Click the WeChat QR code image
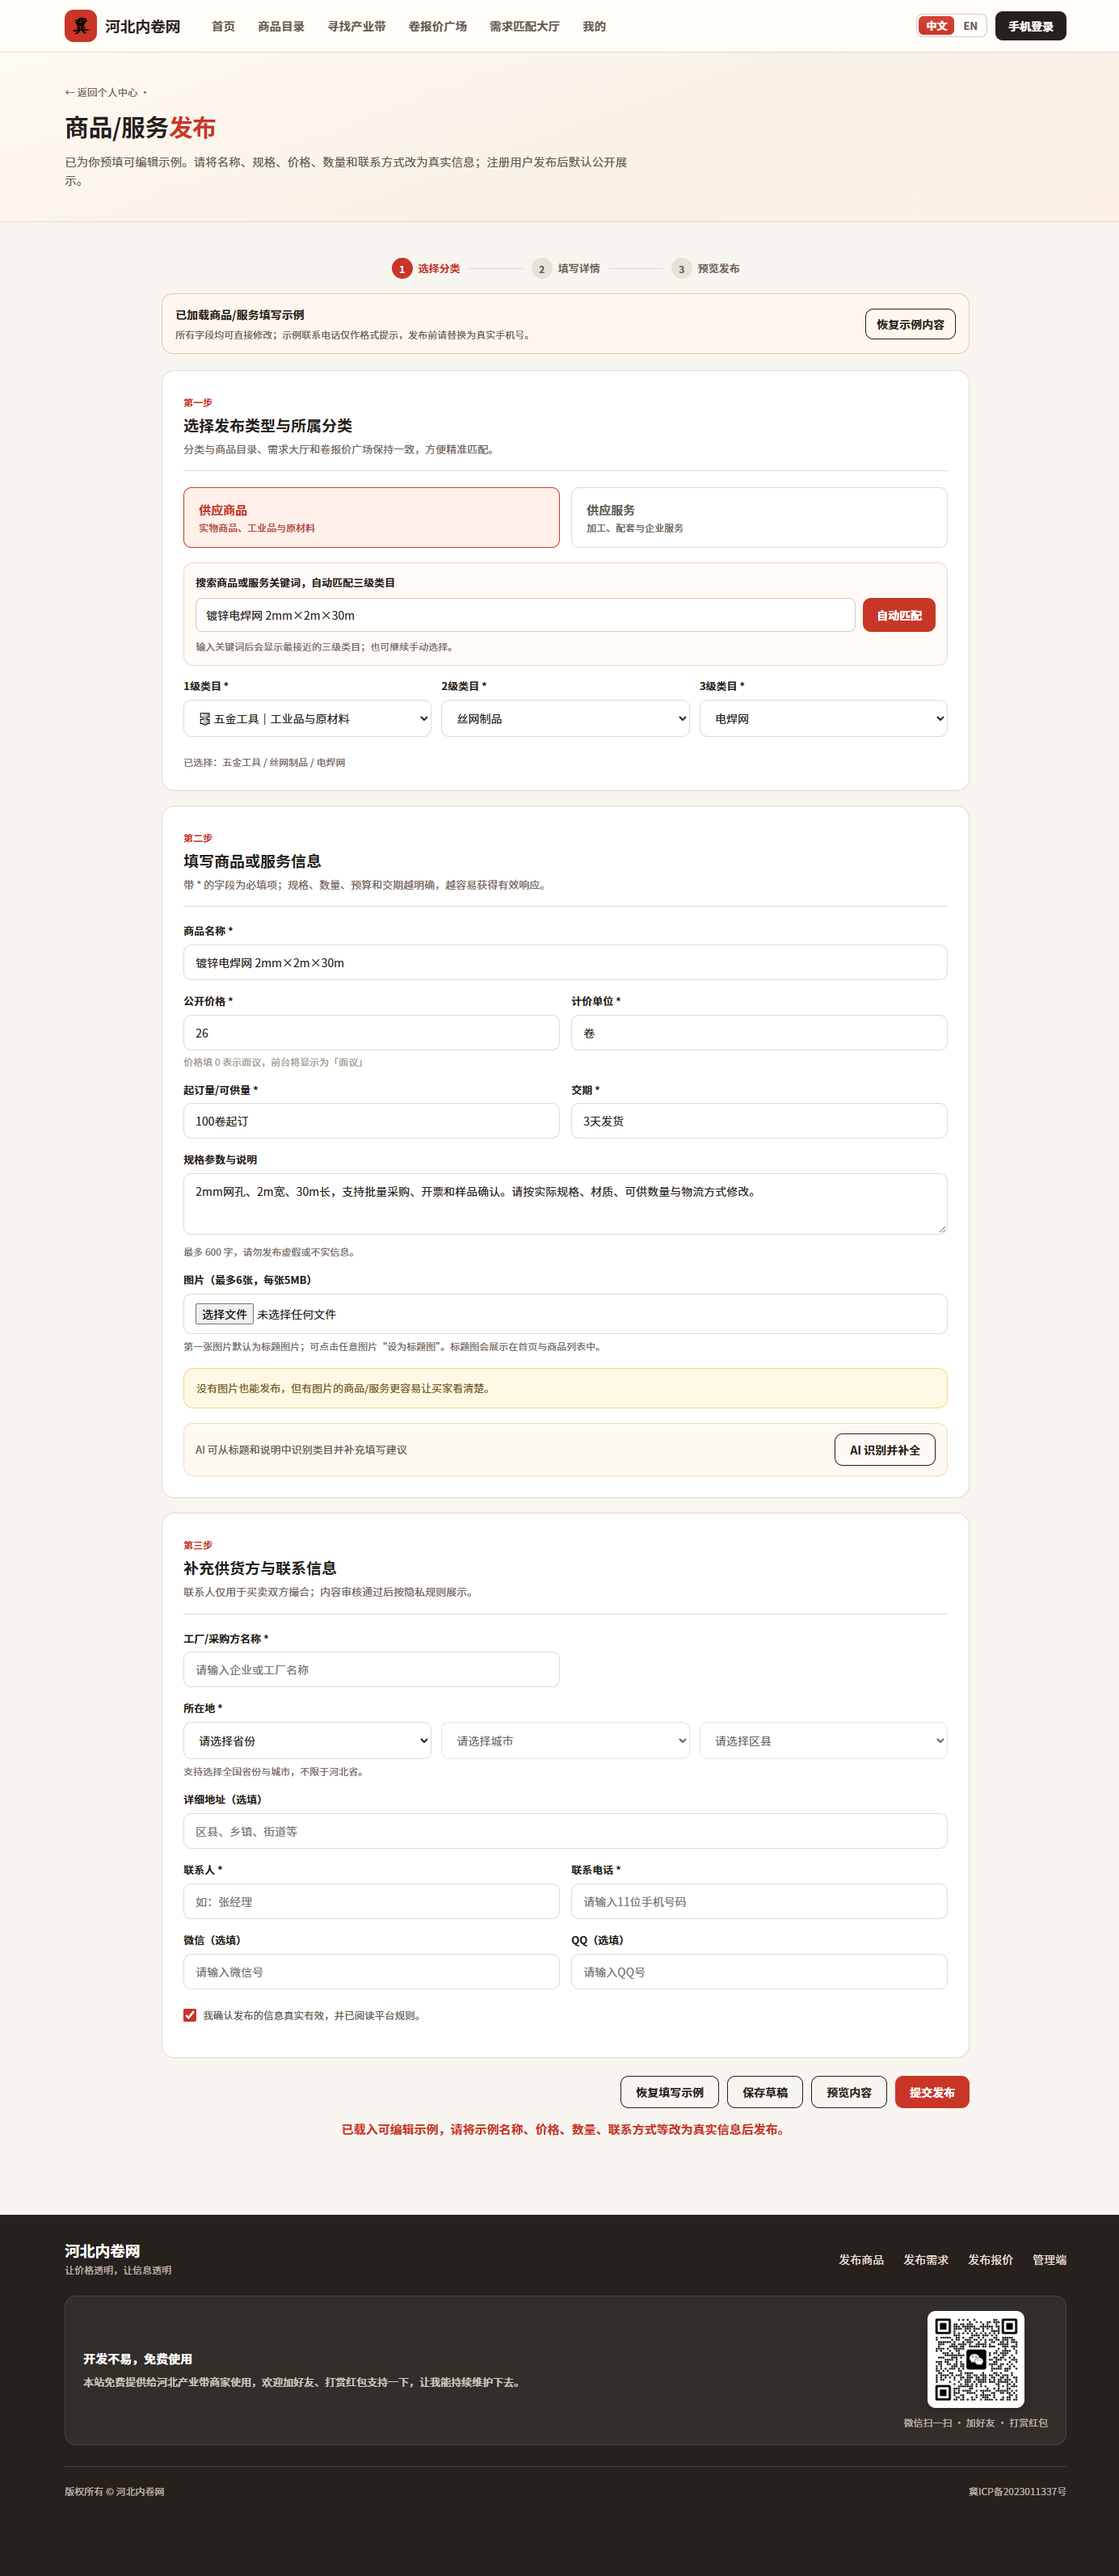1119x2576 pixels. pos(975,2358)
